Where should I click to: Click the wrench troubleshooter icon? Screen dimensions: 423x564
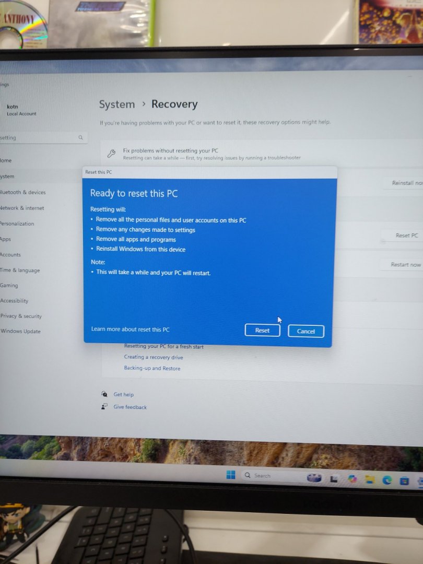click(111, 154)
